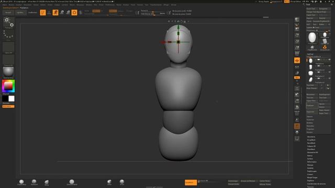Click the Frame icon on right shelf
This screenshot has width=335, height=188.
(x=297, y=88)
